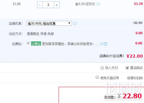
Task: Open comment icon next to 狂欢价
Action: (x=98, y=4)
